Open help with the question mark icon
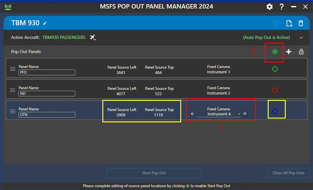 pyautogui.click(x=281, y=7)
